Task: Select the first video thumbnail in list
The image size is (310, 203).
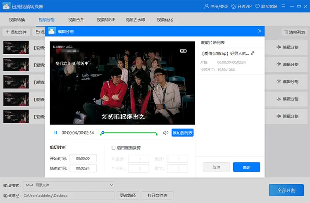Action: coord(16,47)
